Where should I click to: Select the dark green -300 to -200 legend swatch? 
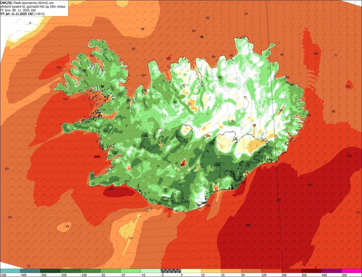click(x=50, y=271)
